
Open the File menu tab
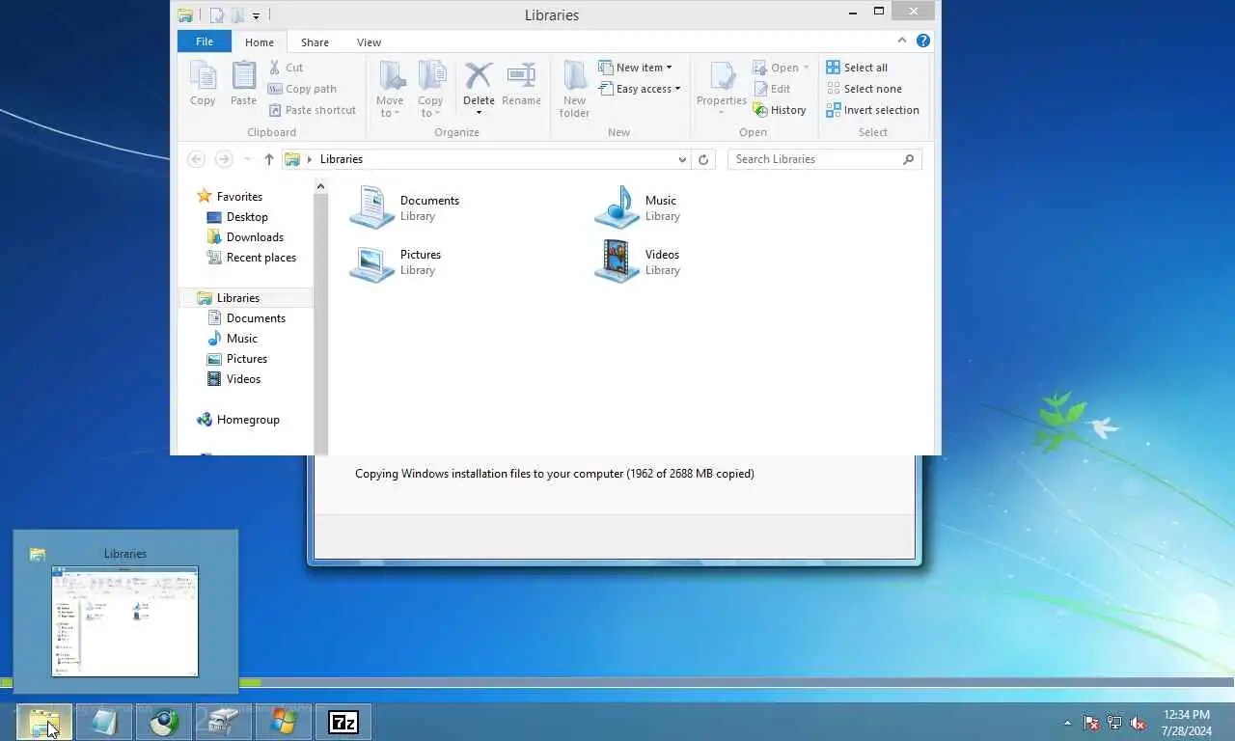click(205, 41)
